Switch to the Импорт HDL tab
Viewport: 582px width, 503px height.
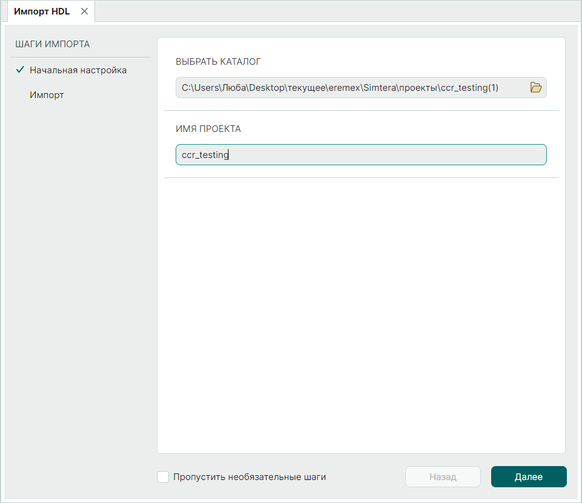click(x=42, y=12)
